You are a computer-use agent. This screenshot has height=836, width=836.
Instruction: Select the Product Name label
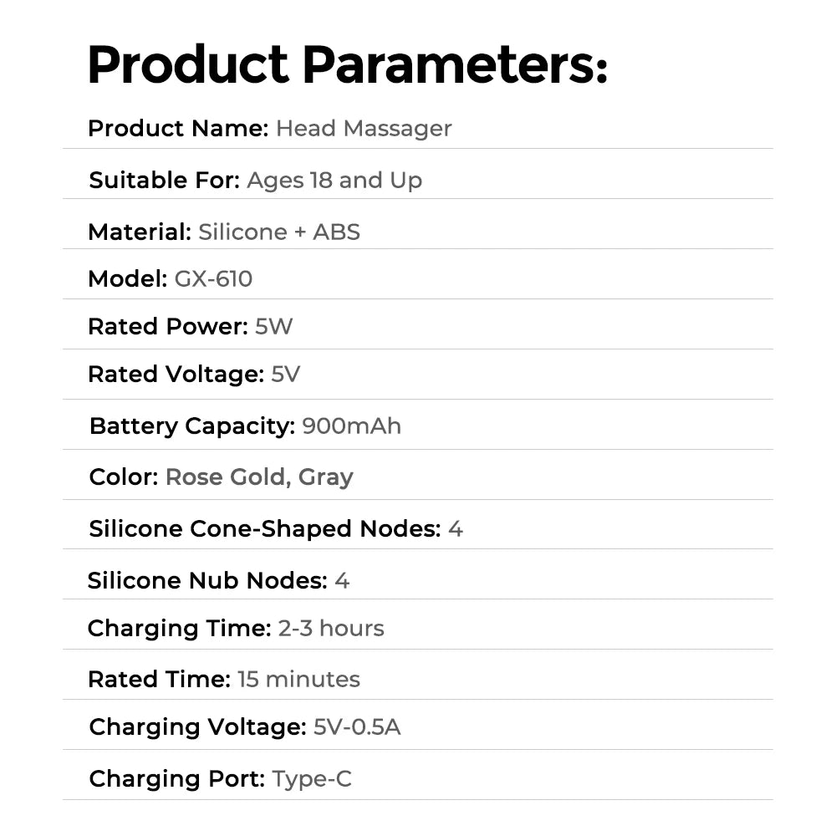pyautogui.click(x=178, y=128)
